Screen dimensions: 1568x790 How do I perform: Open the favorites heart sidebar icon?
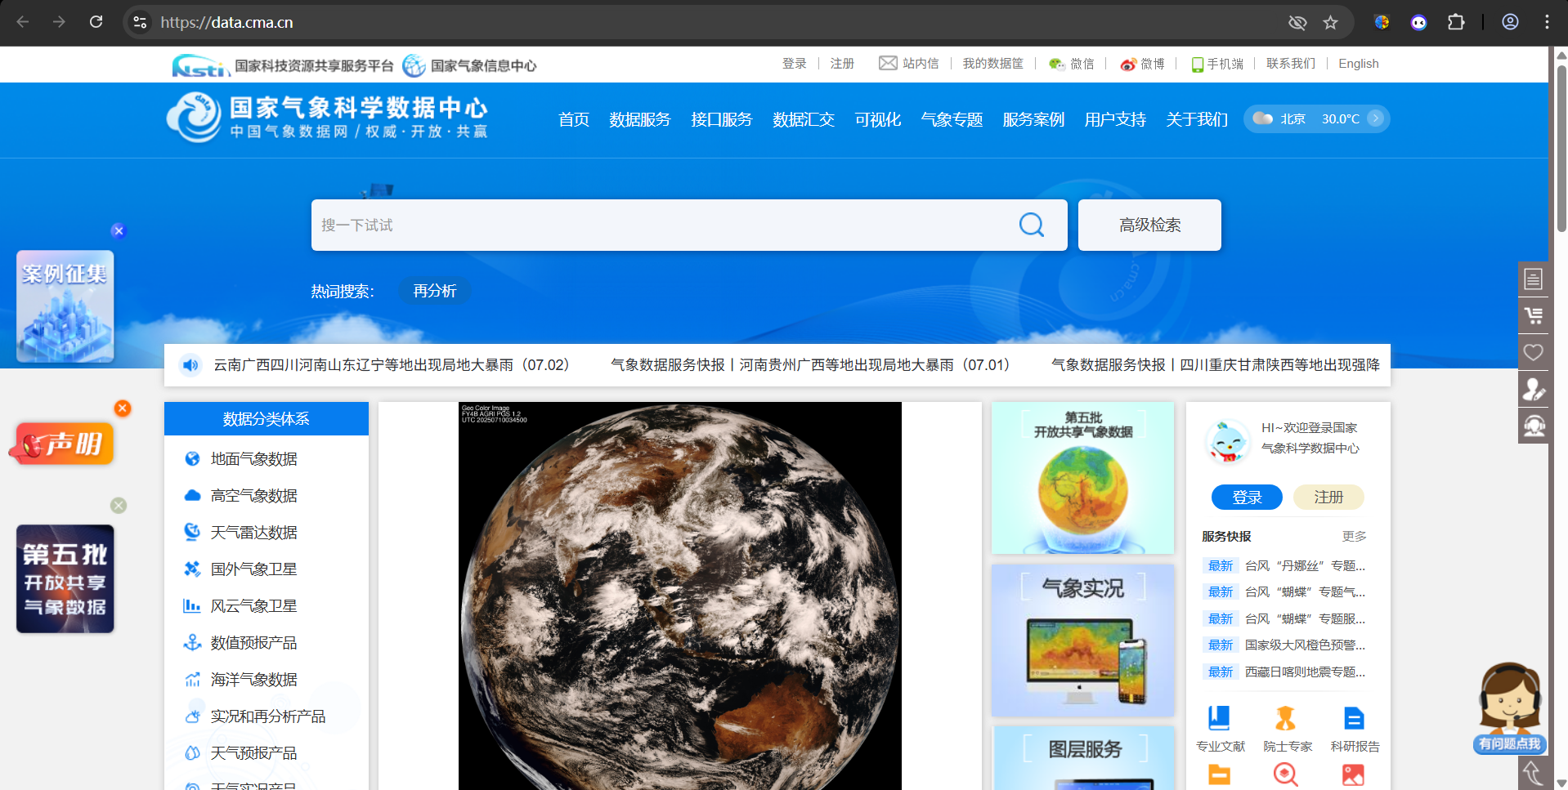pos(1533,352)
